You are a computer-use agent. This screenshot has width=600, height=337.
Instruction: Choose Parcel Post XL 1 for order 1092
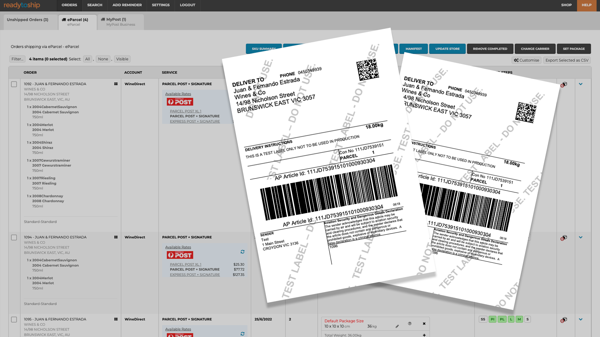point(186,111)
